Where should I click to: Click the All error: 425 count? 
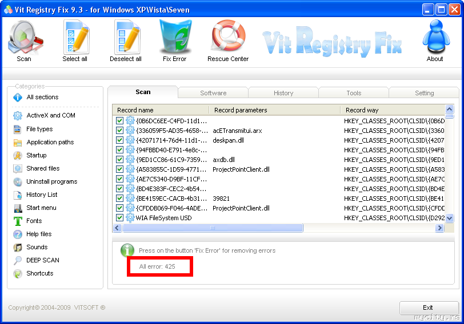point(157,266)
